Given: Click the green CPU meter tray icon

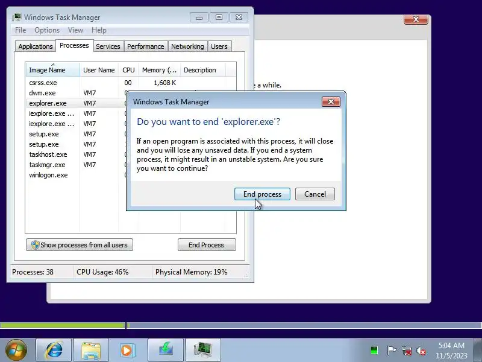Looking at the screenshot, I should point(374,351).
